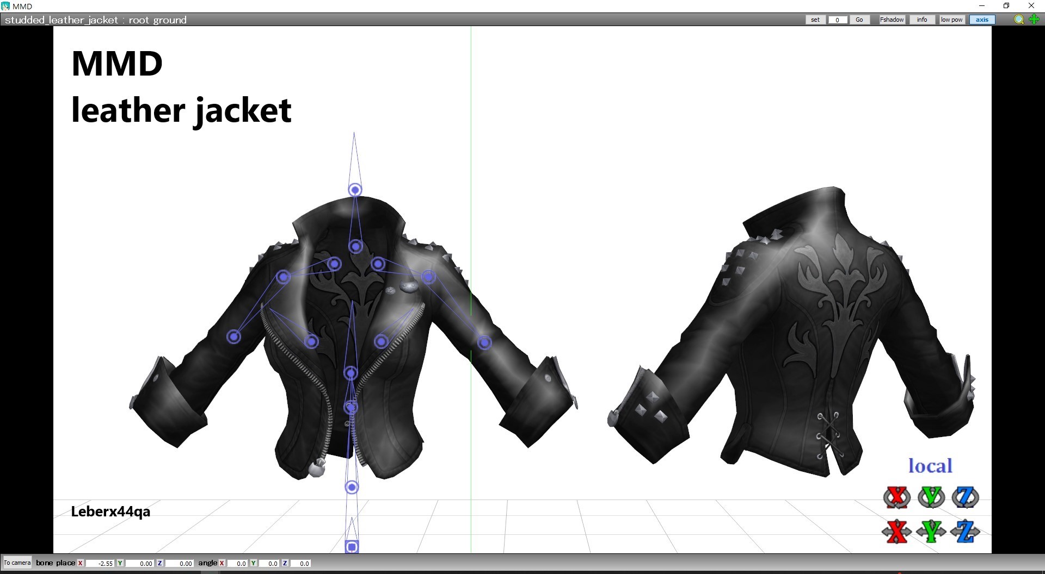1045x574 pixels.
Task: Toggle the low pow rendering mode
Action: point(951,19)
